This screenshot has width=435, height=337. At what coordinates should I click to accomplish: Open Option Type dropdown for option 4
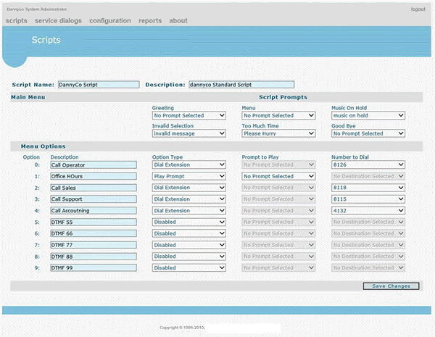[189, 210]
